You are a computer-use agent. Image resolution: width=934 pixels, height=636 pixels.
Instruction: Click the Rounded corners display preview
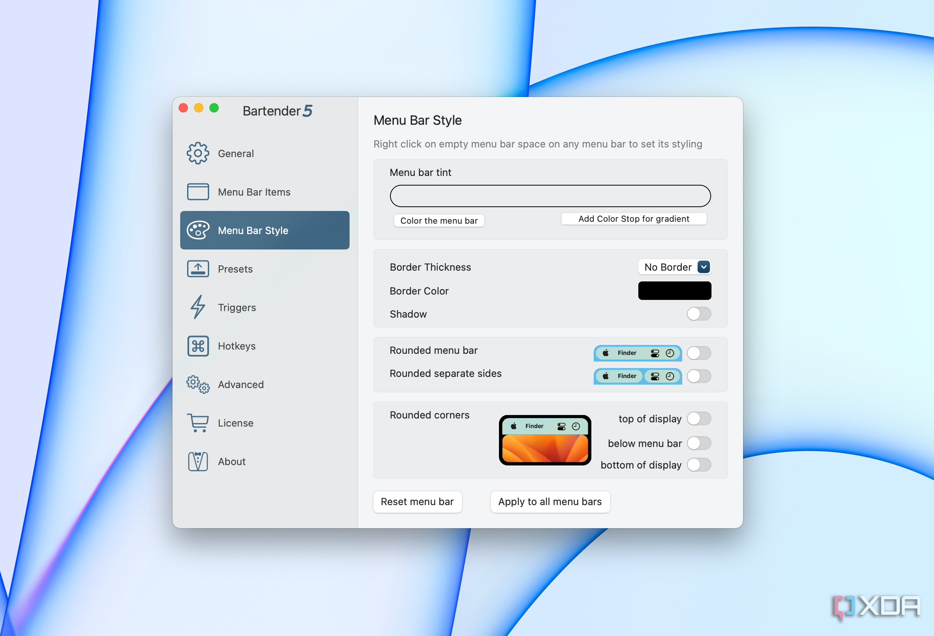544,440
